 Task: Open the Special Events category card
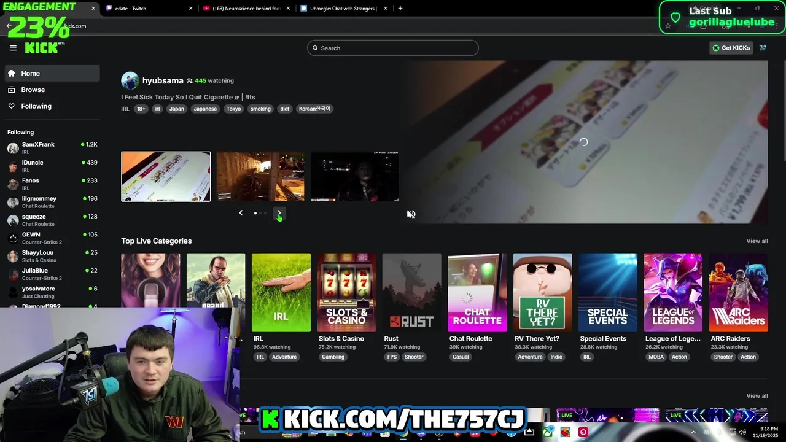608,292
